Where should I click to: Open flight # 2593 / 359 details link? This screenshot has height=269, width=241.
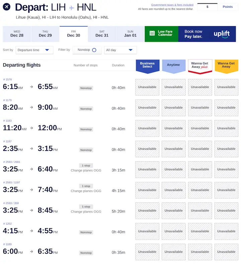[x=11, y=203]
